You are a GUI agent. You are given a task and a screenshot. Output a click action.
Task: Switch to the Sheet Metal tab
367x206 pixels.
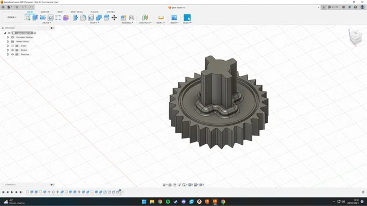[76, 11]
